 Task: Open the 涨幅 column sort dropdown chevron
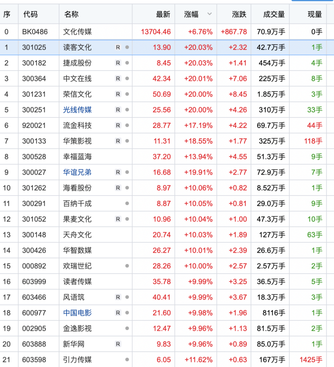[210, 14]
